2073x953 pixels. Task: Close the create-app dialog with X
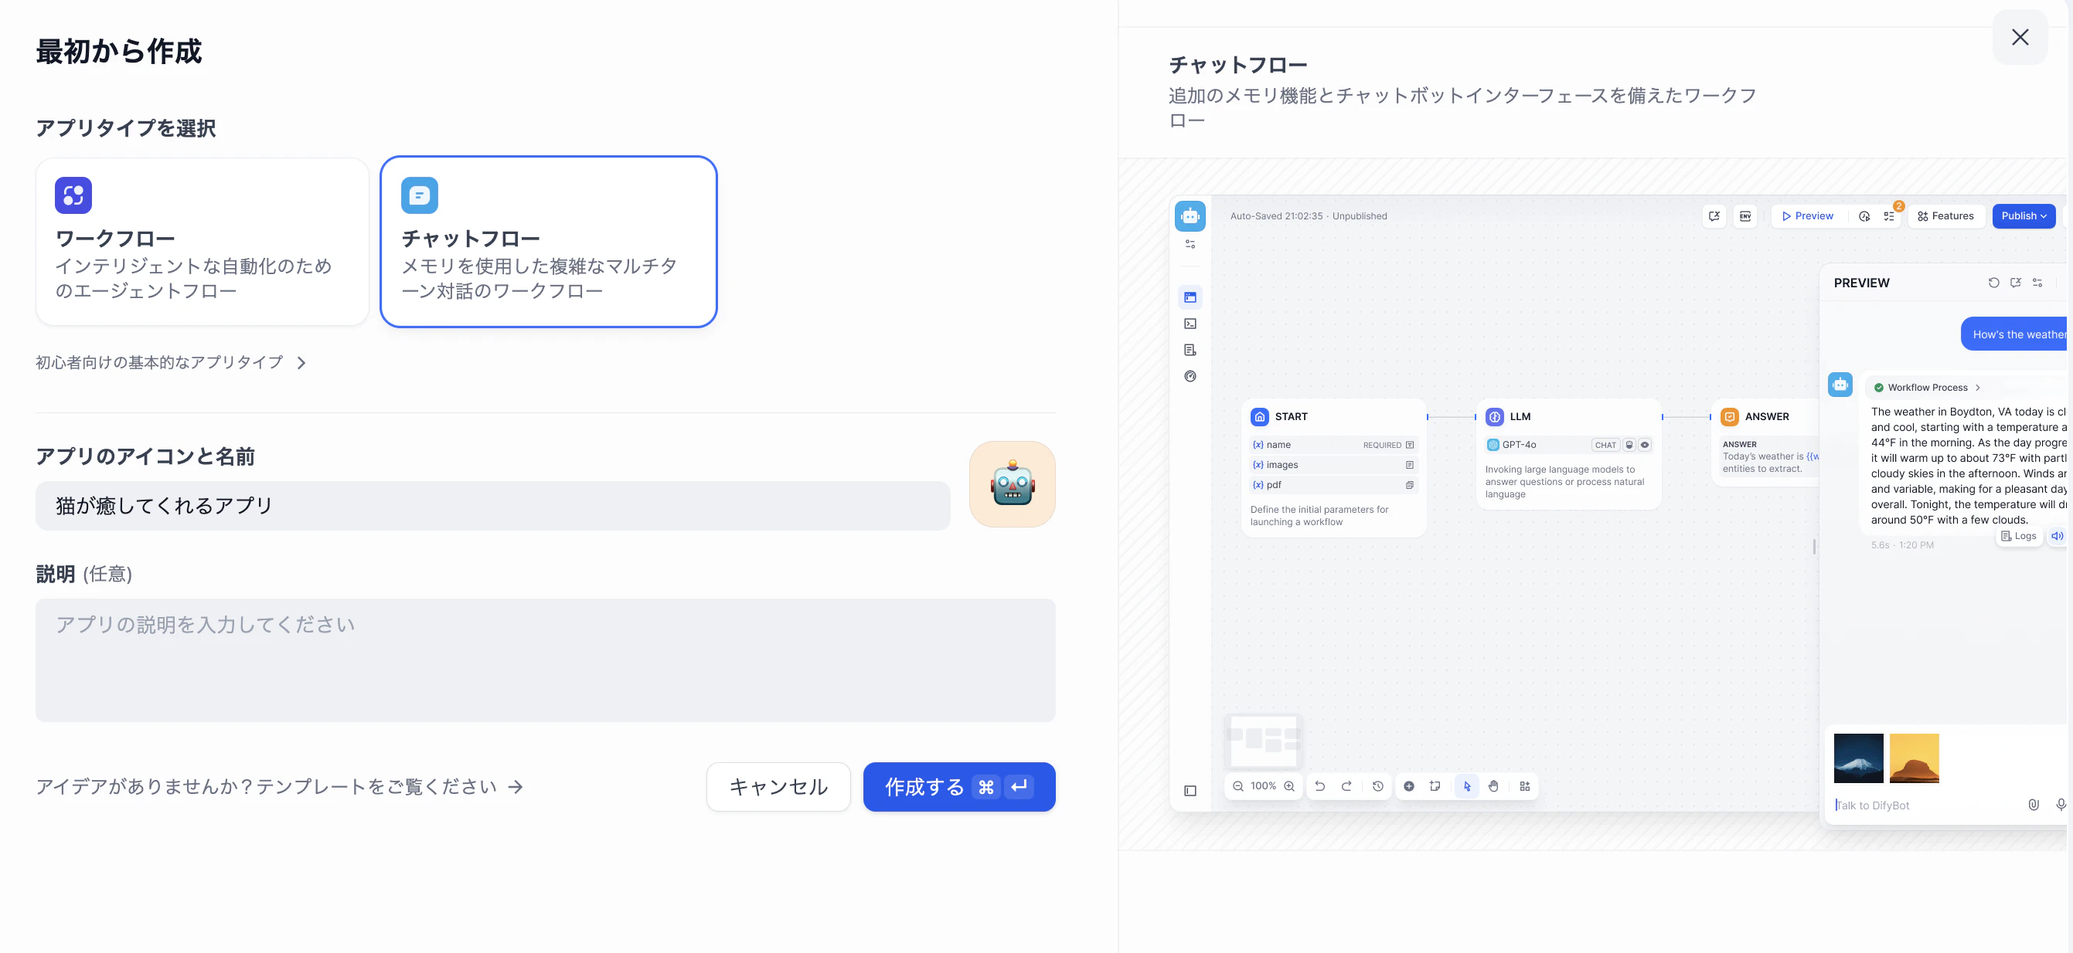(x=2019, y=37)
